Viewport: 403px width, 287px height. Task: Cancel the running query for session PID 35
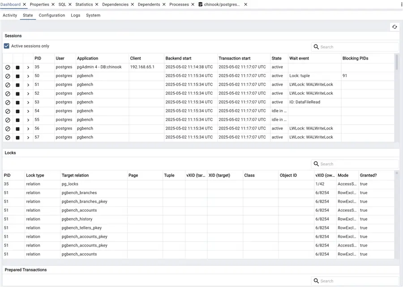coord(7,67)
